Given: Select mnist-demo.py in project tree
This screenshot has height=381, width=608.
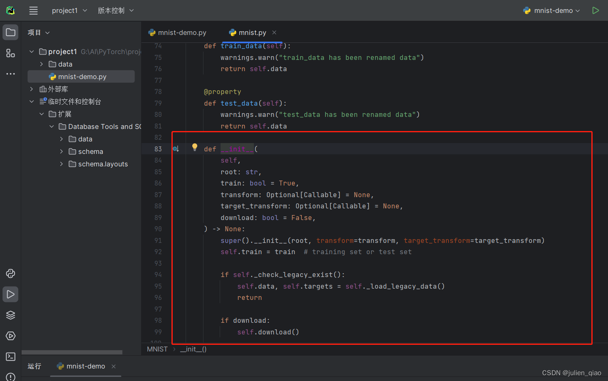Looking at the screenshot, I should coord(81,77).
